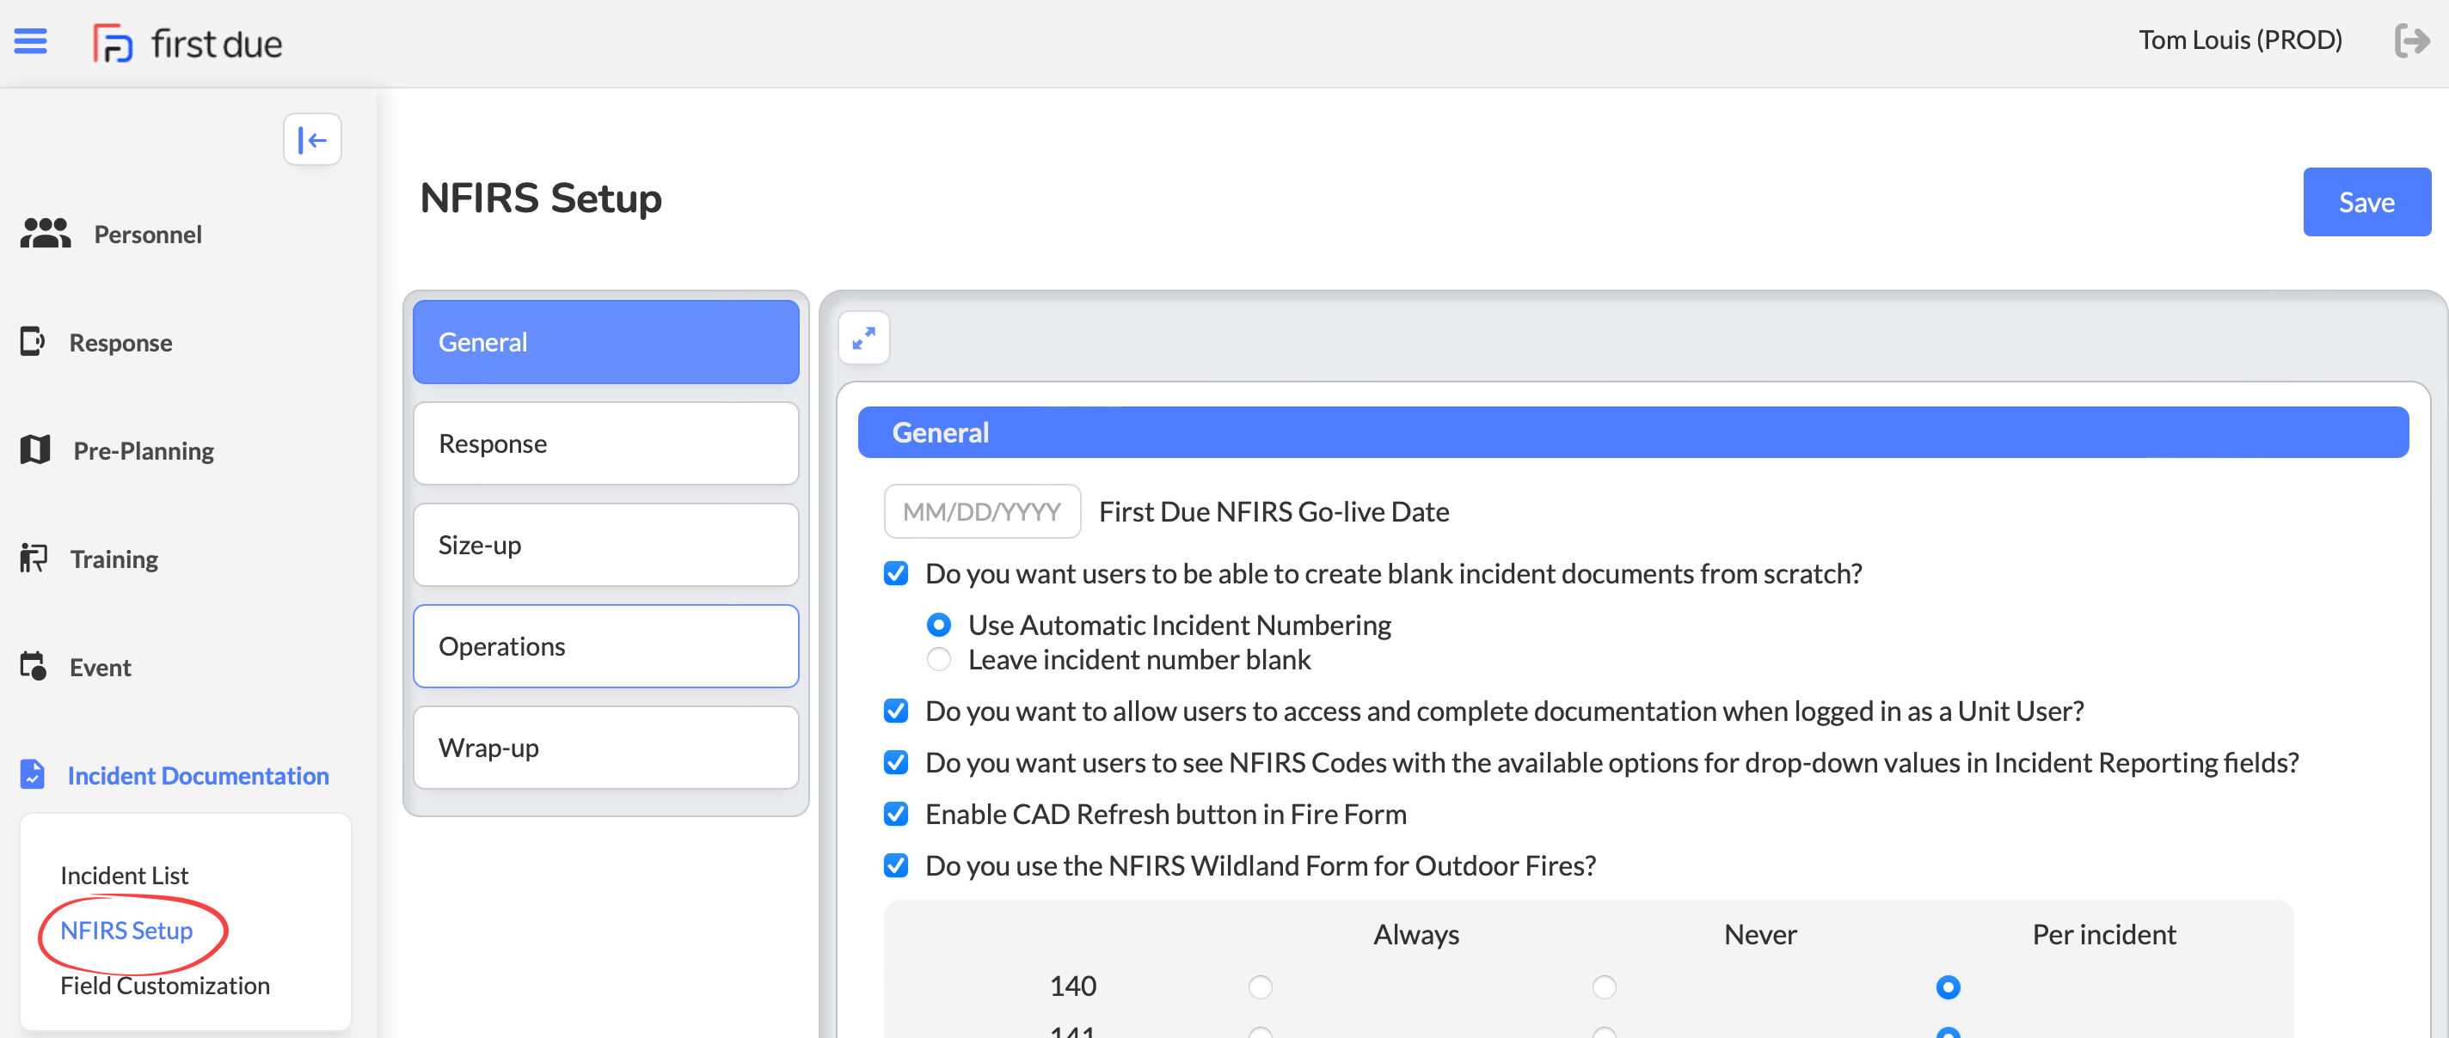Click the Never column header
The width and height of the screenshot is (2449, 1038).
[x=1759, y=933]
